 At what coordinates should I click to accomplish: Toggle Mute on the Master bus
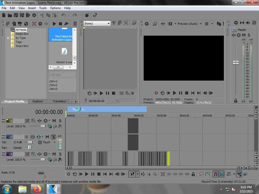point(244,35)
